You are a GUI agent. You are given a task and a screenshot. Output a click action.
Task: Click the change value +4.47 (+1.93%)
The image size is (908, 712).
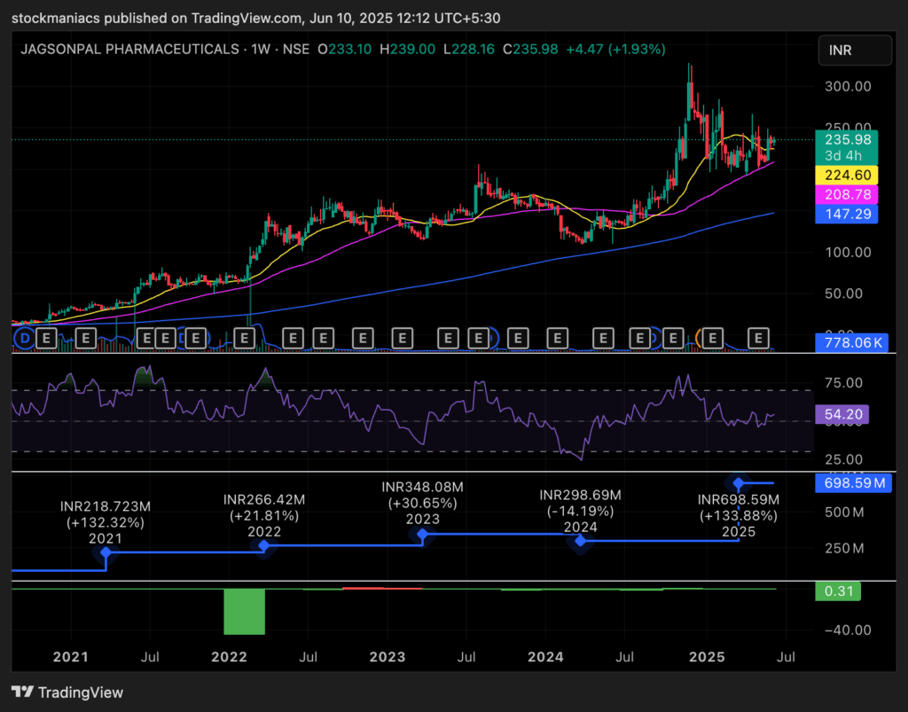615,49
